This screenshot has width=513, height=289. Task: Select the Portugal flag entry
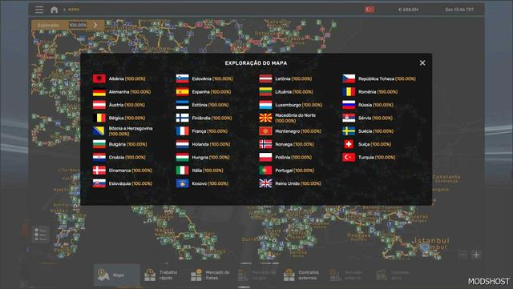[x=265, y=171]
